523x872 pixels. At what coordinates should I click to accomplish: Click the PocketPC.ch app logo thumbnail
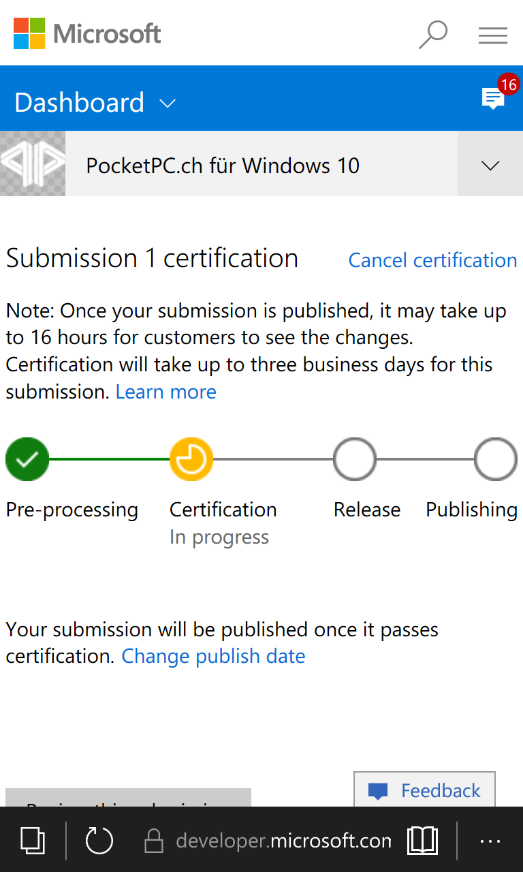pos(33,163)
